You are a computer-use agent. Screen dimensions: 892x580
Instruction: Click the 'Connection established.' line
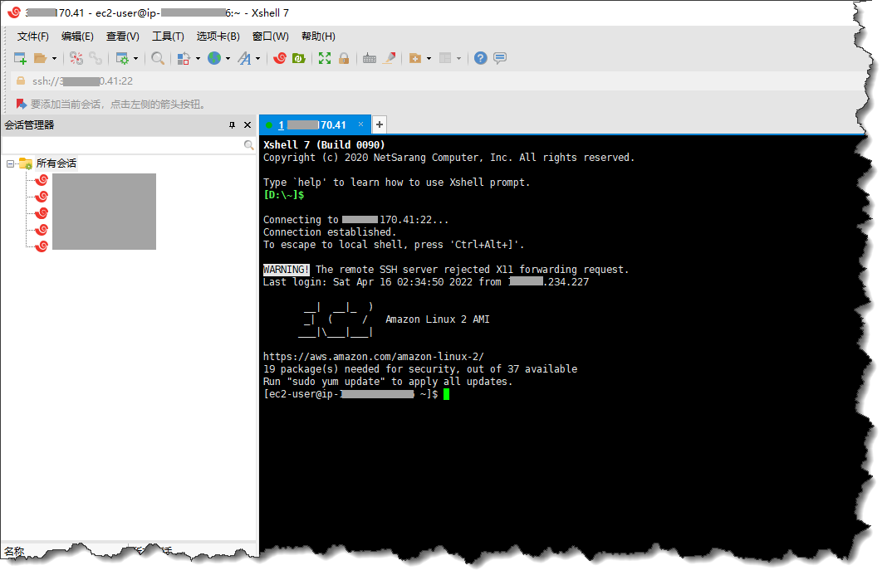[x=330, y=232]
